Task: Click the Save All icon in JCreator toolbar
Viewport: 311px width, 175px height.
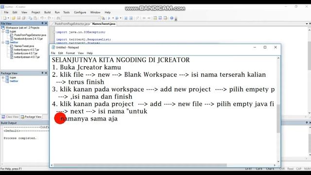Action: pos(24,18)
